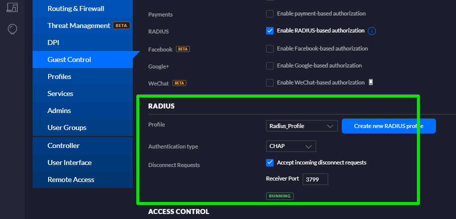Viewport: 456px width, 219px height.
Task: Click Create new RADIUS profile button
Action: click(388, 126)
